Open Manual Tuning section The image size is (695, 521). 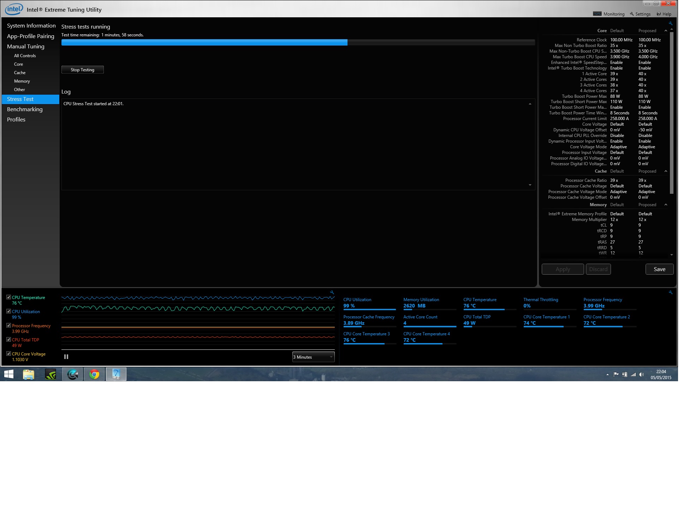point(26,47)
